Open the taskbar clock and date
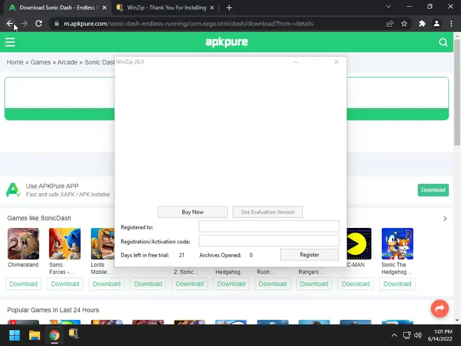461x346 pixels. (x=440, y=335)
